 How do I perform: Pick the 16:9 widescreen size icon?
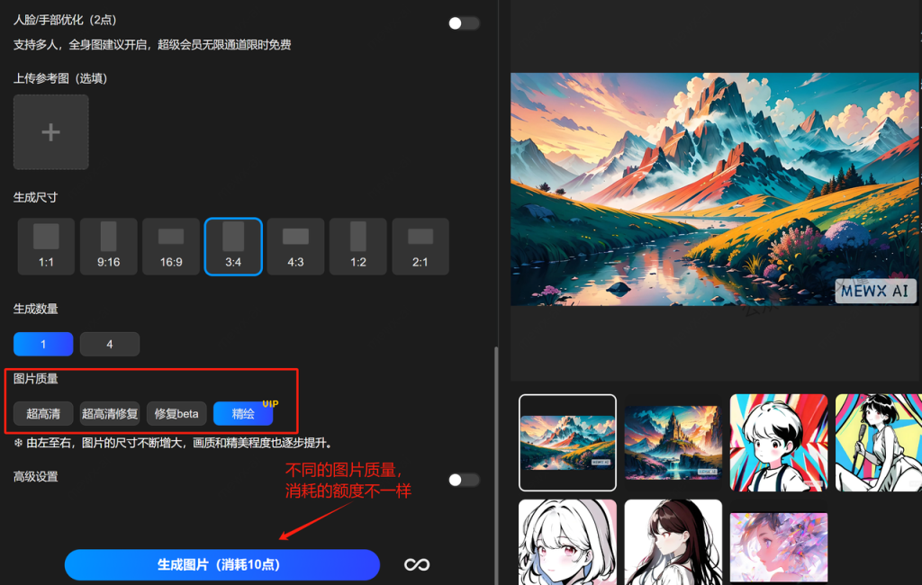[x=171, y=246]
